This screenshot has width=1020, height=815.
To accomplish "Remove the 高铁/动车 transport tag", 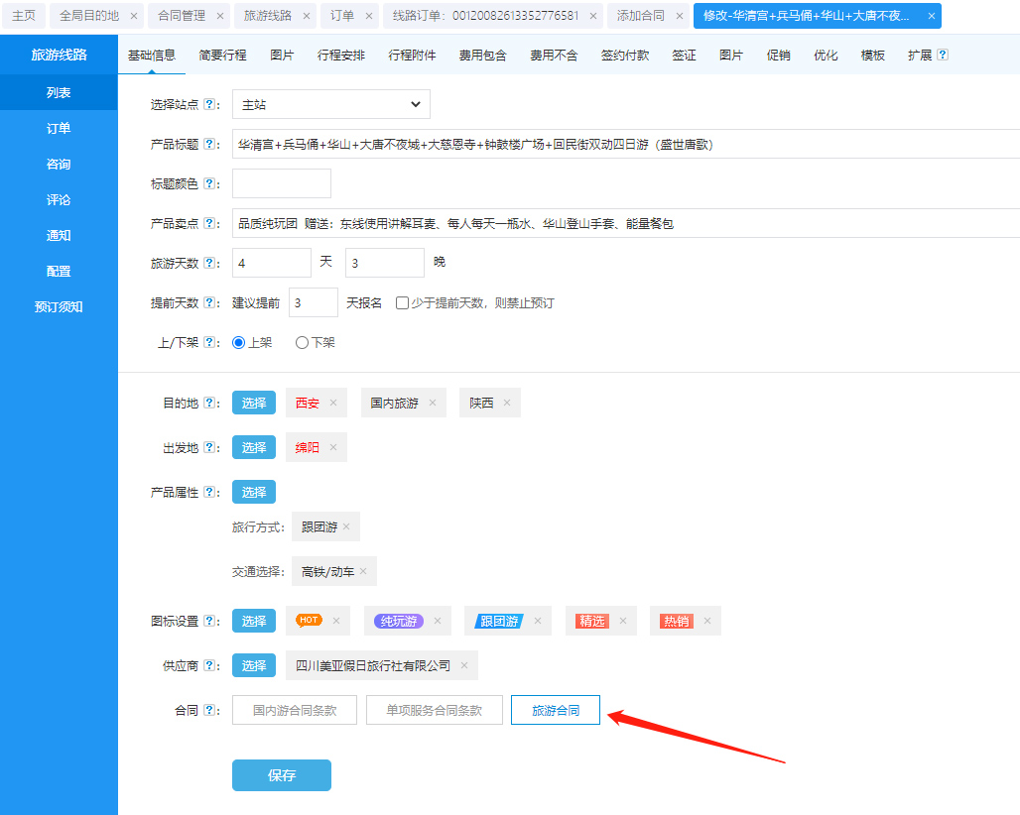I will click(x=363, y=571).
